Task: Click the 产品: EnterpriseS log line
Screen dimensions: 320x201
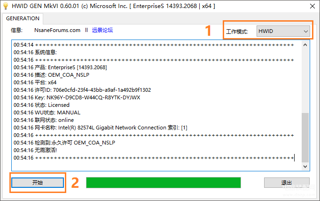Action: click(x=60, y=67)
